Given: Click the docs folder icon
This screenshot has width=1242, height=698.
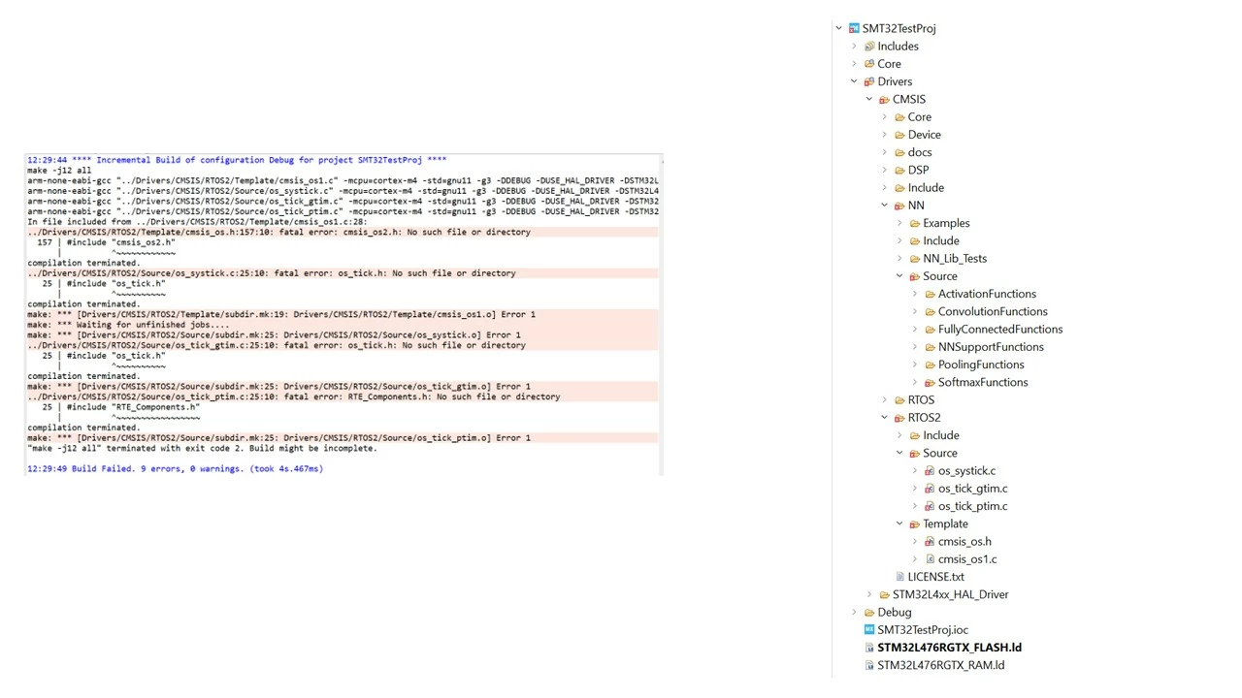Looking at the screenshot, I should [899, 152].
